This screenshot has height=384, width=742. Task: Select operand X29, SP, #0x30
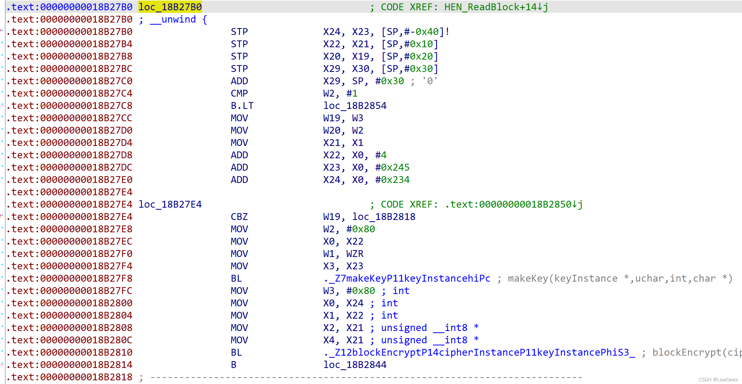(x=363, y=81)
